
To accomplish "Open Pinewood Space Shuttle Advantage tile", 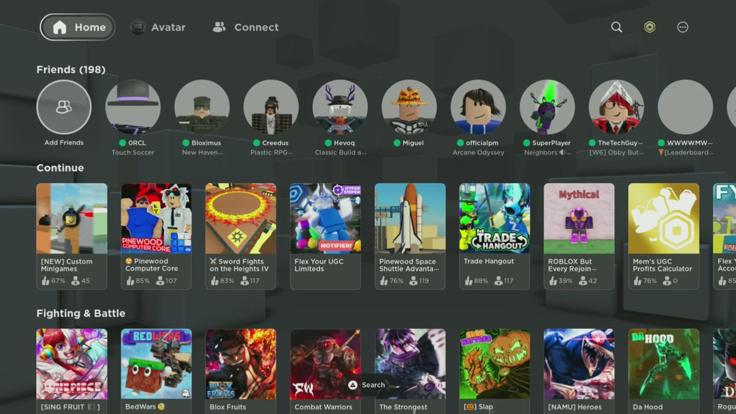I will [410, 236].
